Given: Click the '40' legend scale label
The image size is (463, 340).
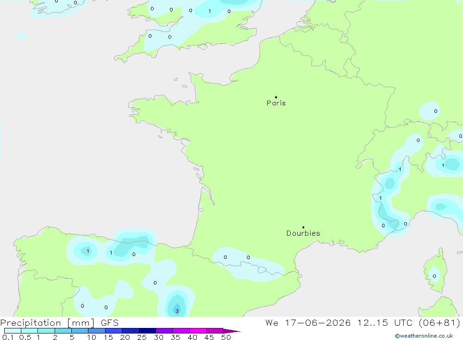Looking at the screenshot, I should (x=193, y=337).
